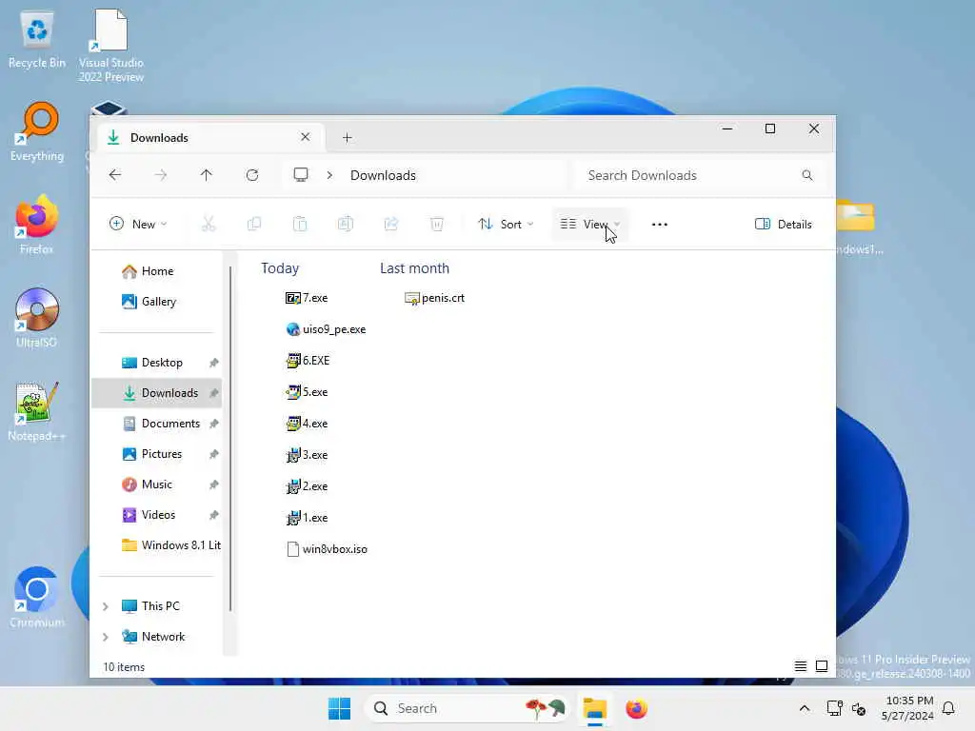Viewport: 975px width, 731px height.
Task: Open Chromium desktop shortcut
Action: (37, 598)
